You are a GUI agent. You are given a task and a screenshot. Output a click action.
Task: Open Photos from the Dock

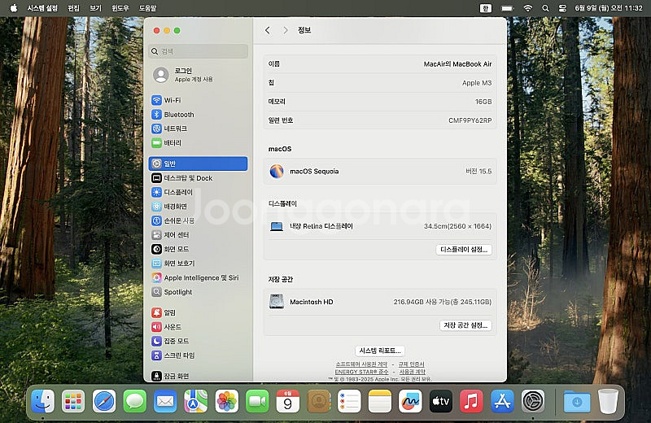[x=227, y=401]
